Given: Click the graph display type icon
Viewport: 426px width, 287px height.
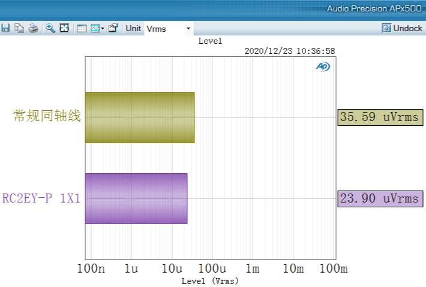Looking at the screenshot, I should tap(95, 28).
